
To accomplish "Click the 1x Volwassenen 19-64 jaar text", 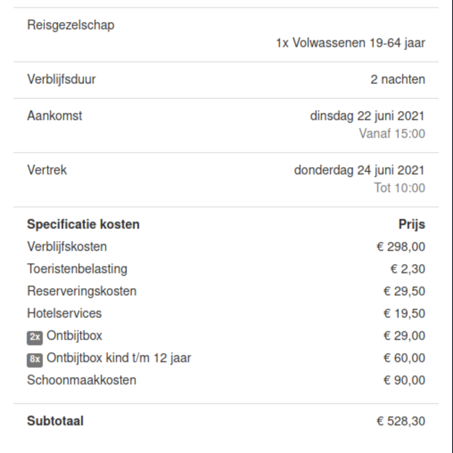I will coord(350,43).
